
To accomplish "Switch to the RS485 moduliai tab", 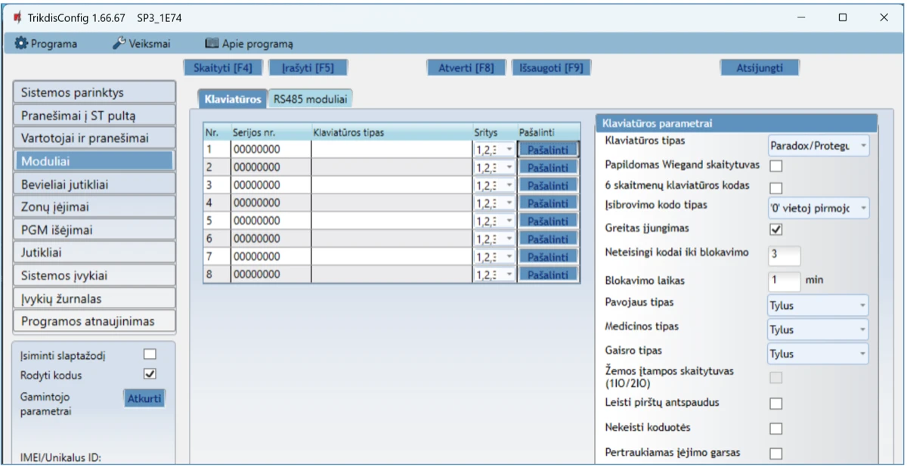I will point(310,99).
